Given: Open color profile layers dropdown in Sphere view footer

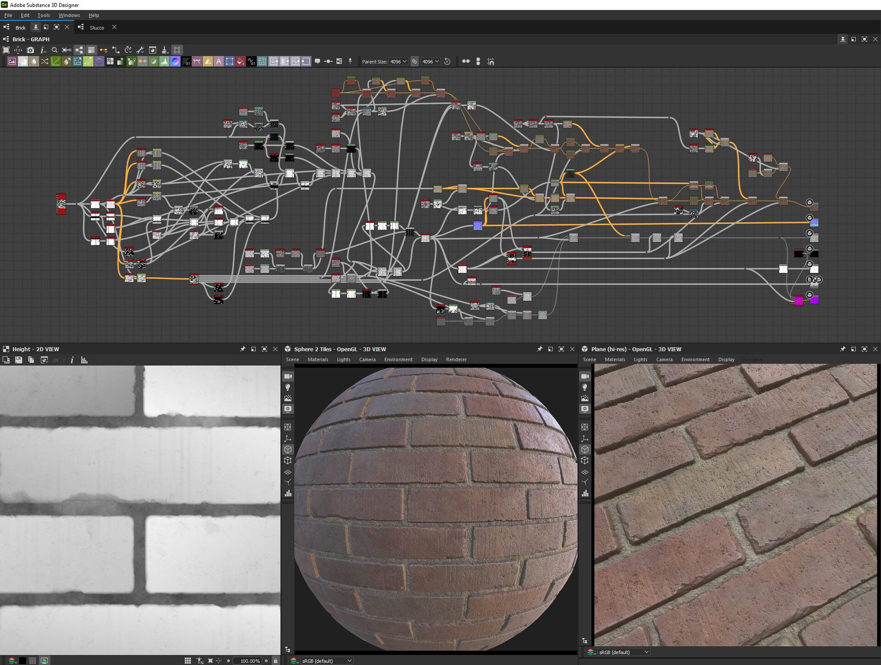Looking at the screenshot, I should pos(294,661).
